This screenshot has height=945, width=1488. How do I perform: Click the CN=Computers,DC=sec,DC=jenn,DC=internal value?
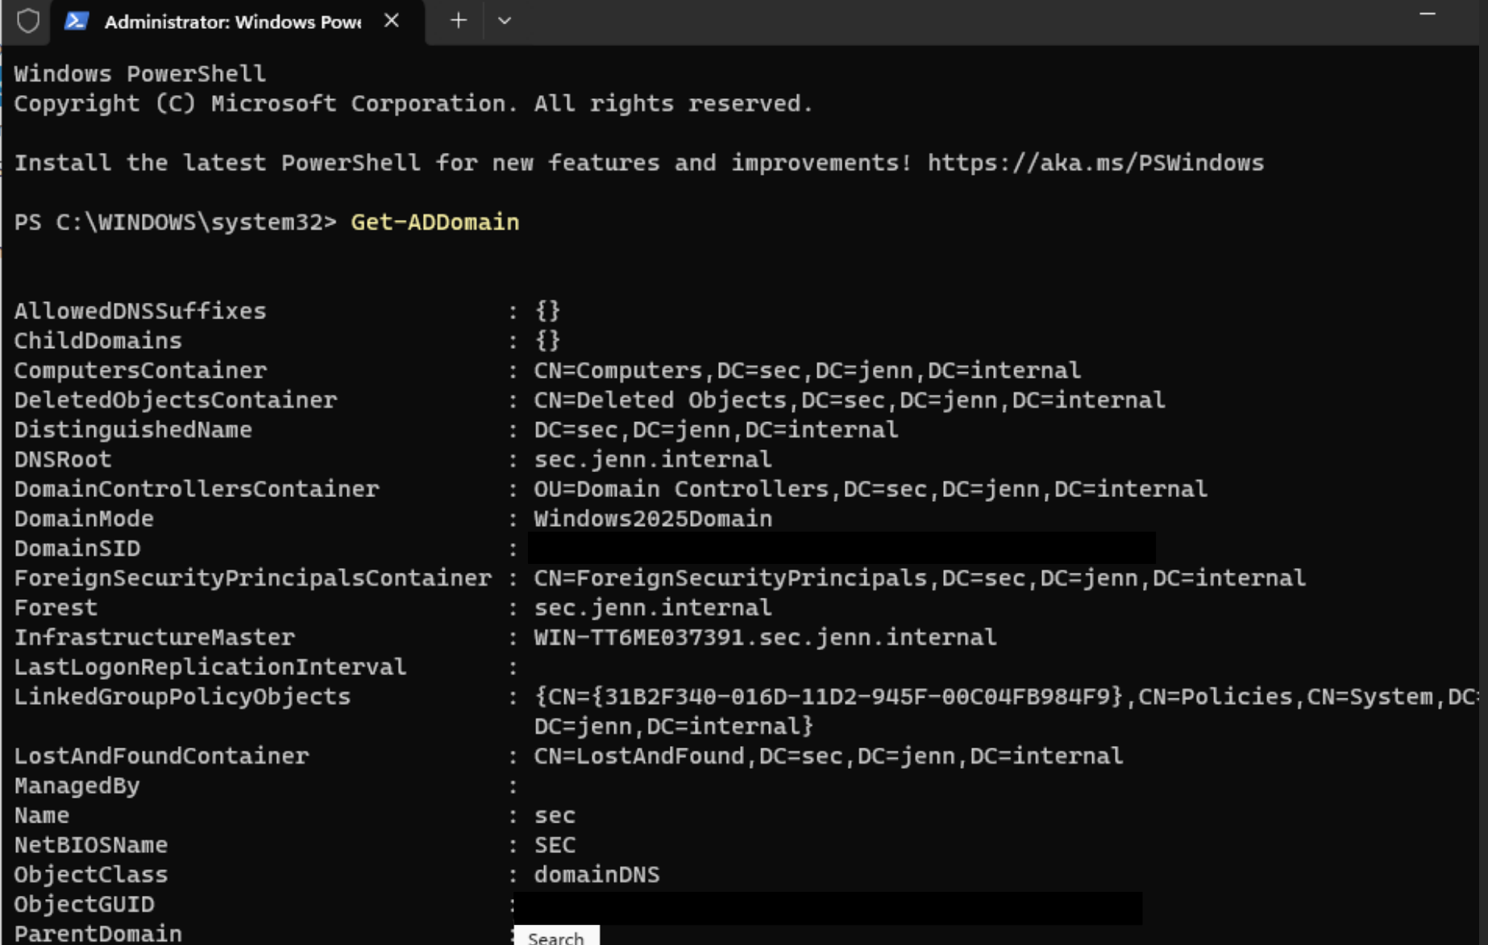pos(807,371)
